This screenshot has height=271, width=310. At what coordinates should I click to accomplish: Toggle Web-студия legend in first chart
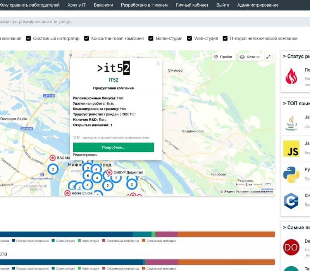click(x=88, y=241)
